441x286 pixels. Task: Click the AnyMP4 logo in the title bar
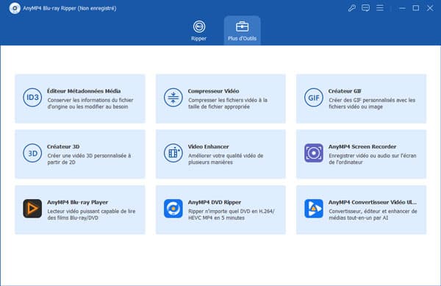pyautogui.click(x=15, y=8)
